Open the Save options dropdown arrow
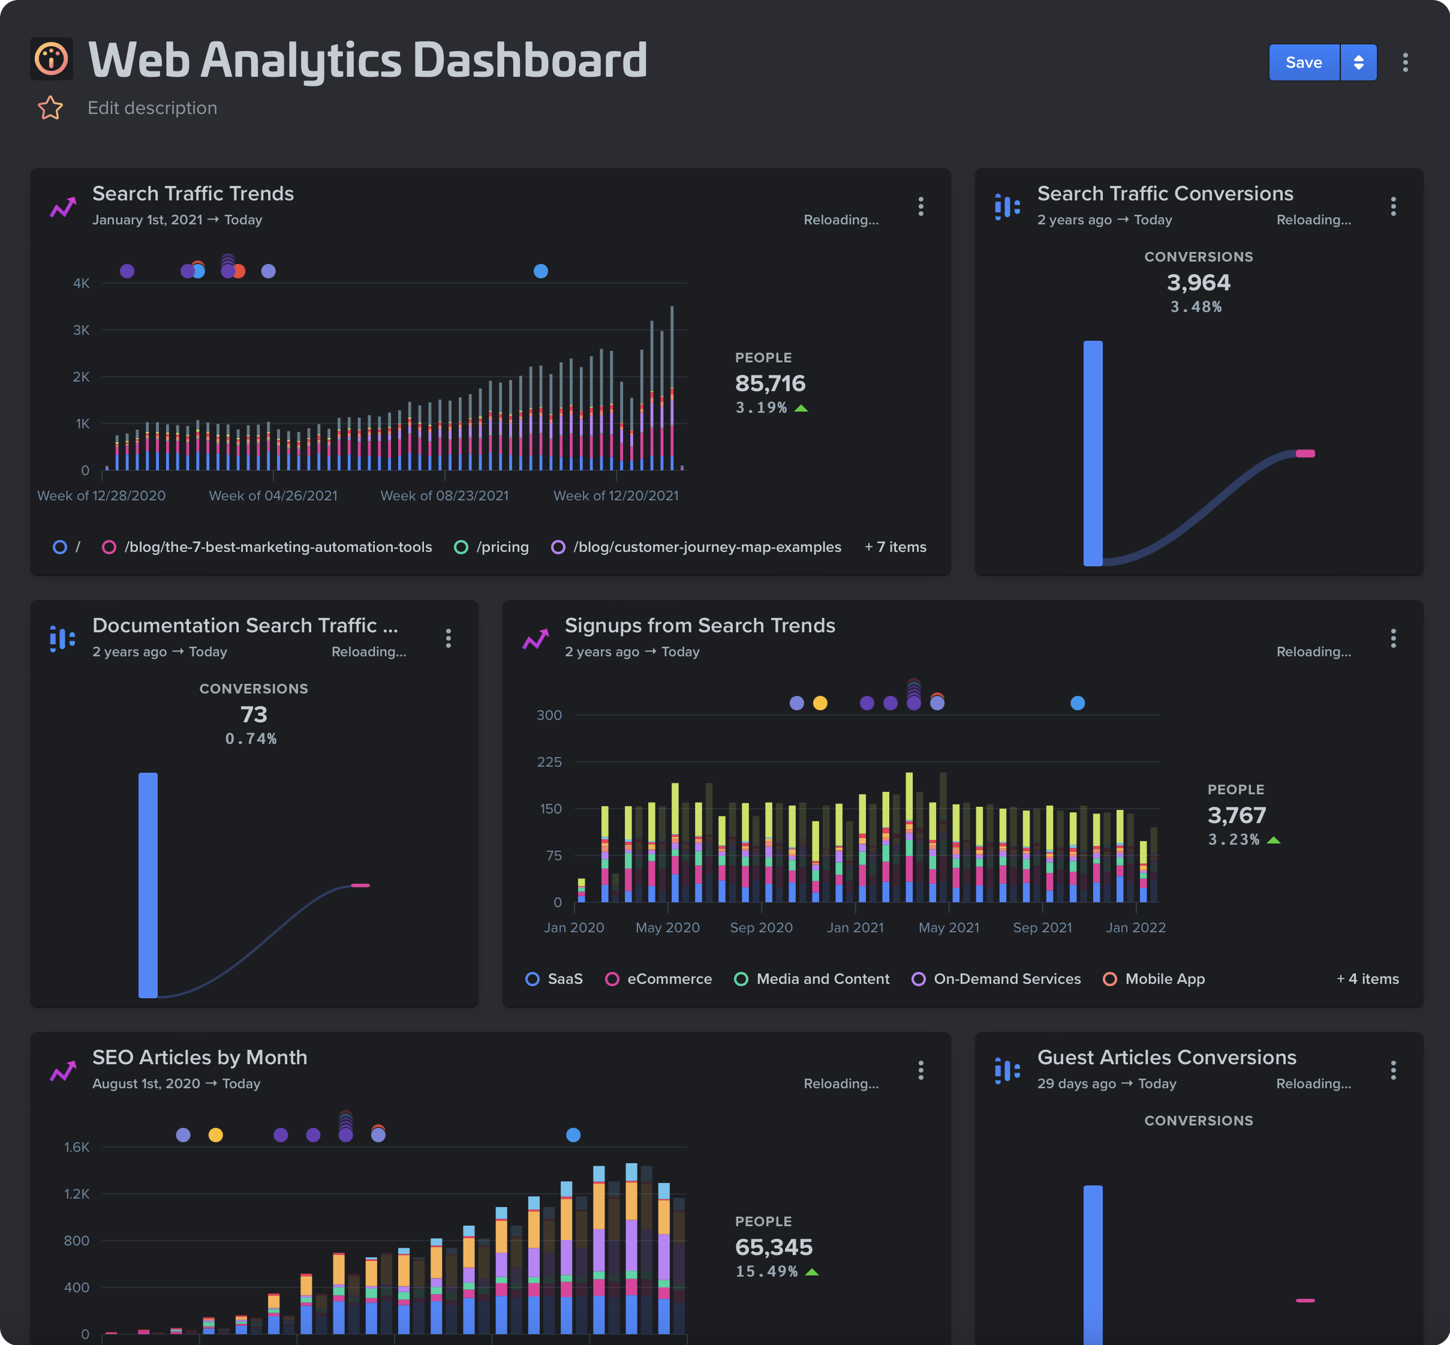 point(1358,62)
